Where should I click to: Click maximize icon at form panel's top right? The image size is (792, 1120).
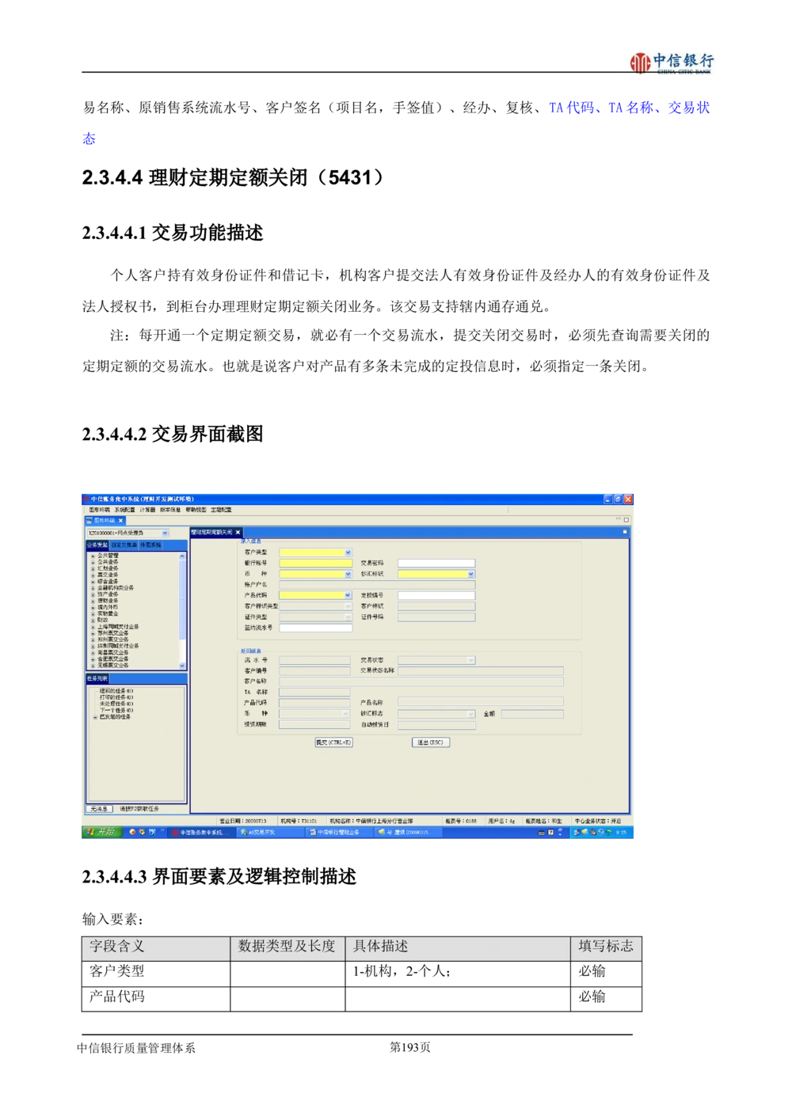click(x=624, y=532)
